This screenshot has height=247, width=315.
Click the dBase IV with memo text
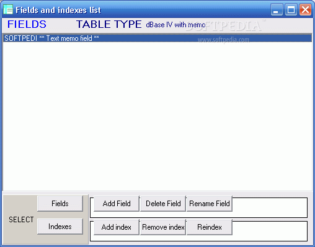coord(175,25)
